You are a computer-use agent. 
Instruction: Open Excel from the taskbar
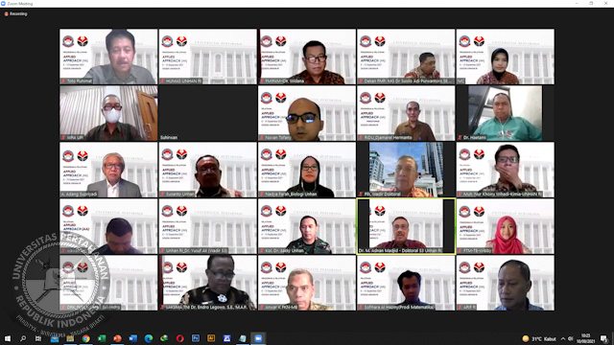(x=102, y=338)
